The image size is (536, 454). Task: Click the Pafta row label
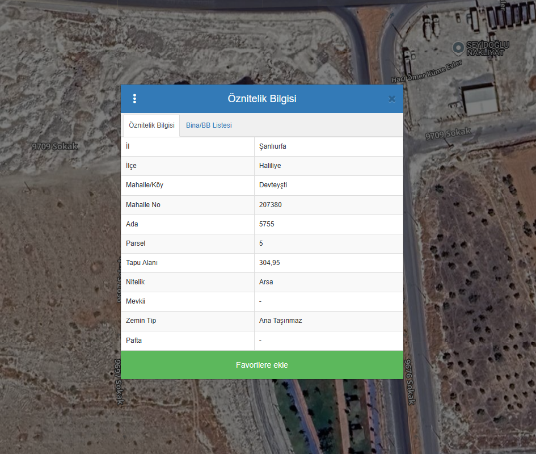(x=134, y=340)
